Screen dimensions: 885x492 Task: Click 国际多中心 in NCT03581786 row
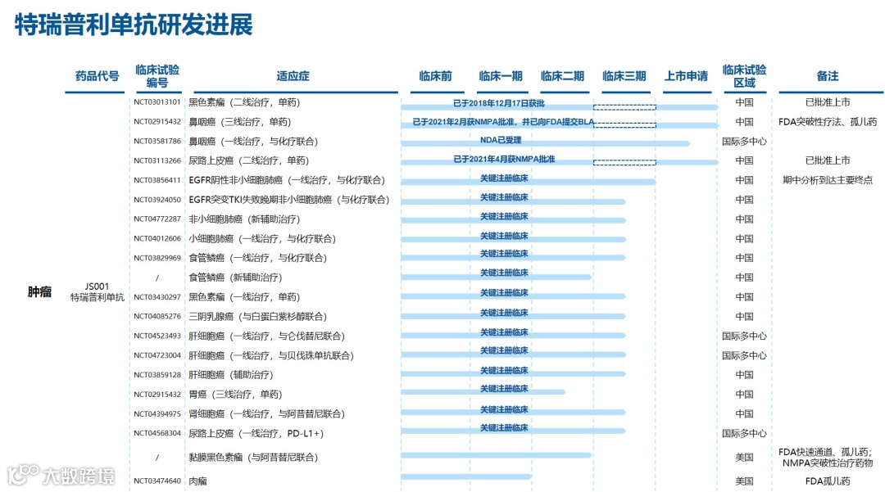click(x=744, y=142)
